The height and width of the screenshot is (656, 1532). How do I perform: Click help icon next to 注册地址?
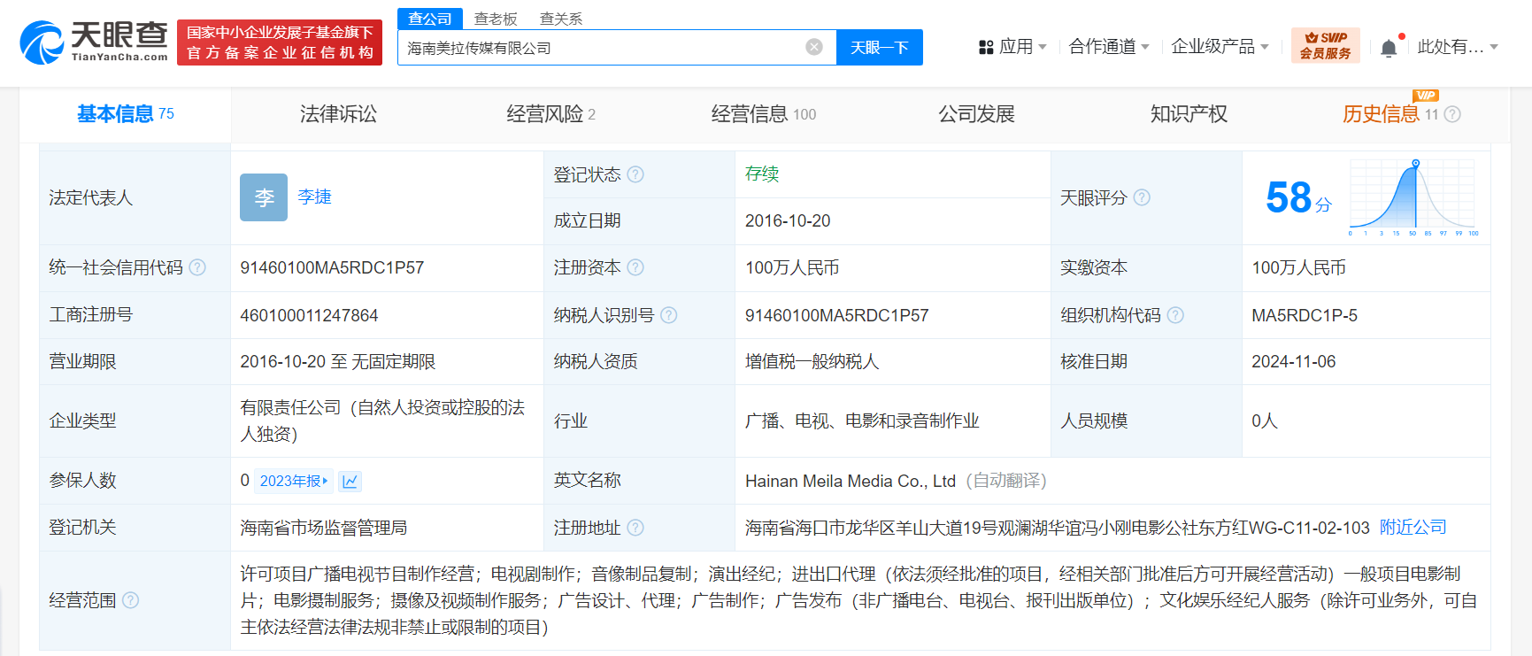tap(635, 528)
